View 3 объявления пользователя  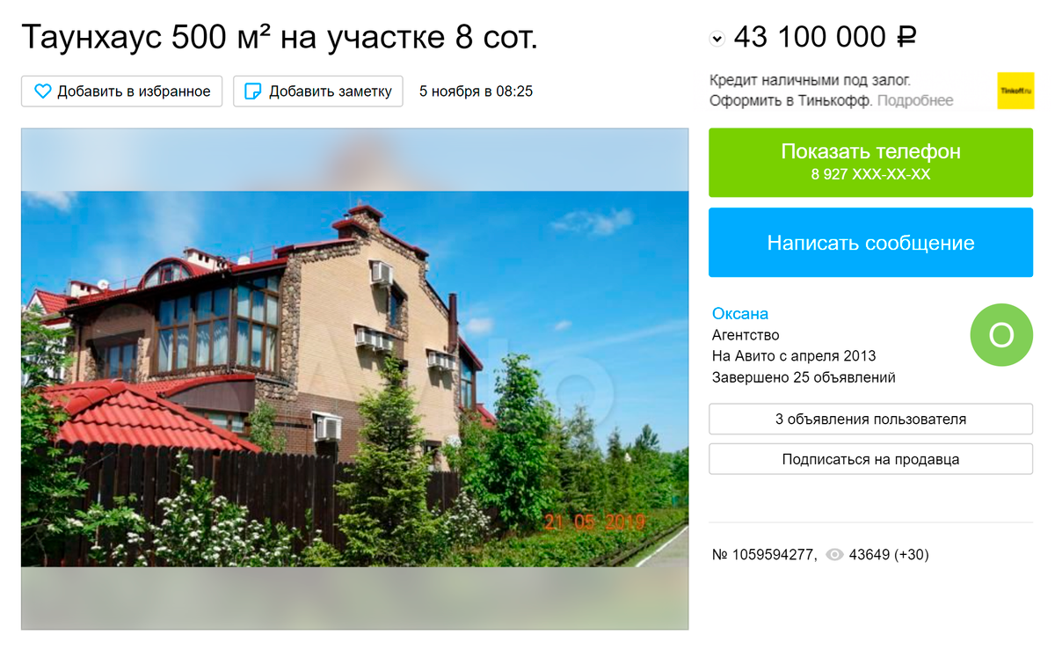(x=870, y=420)
